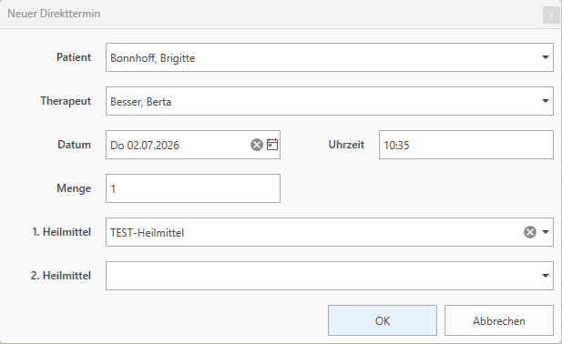The image size is (562, 344).
Task: Confirm the appointment with OK
Action: click(383, 320)
